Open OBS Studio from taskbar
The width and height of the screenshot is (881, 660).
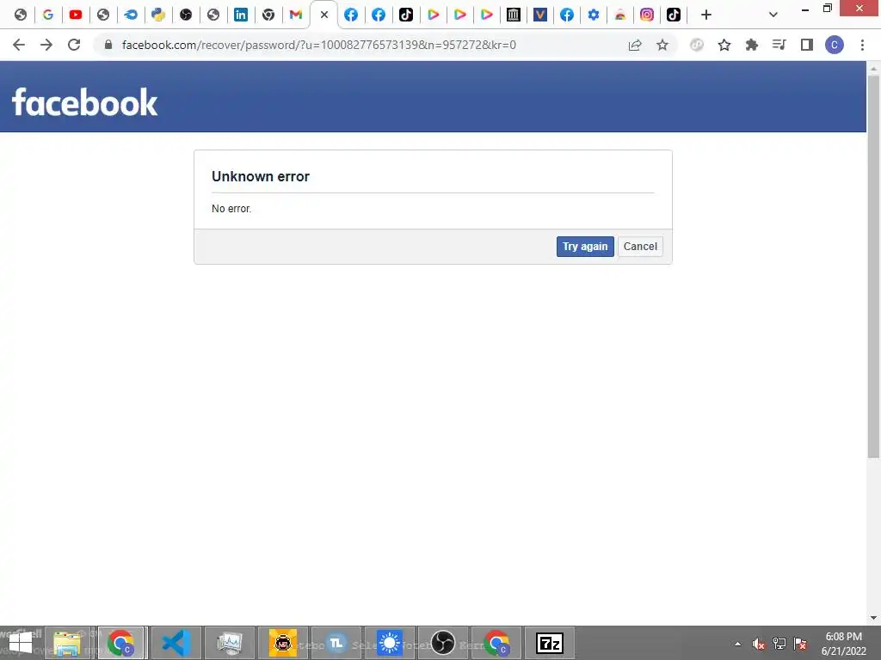click(x=443, y=643)
